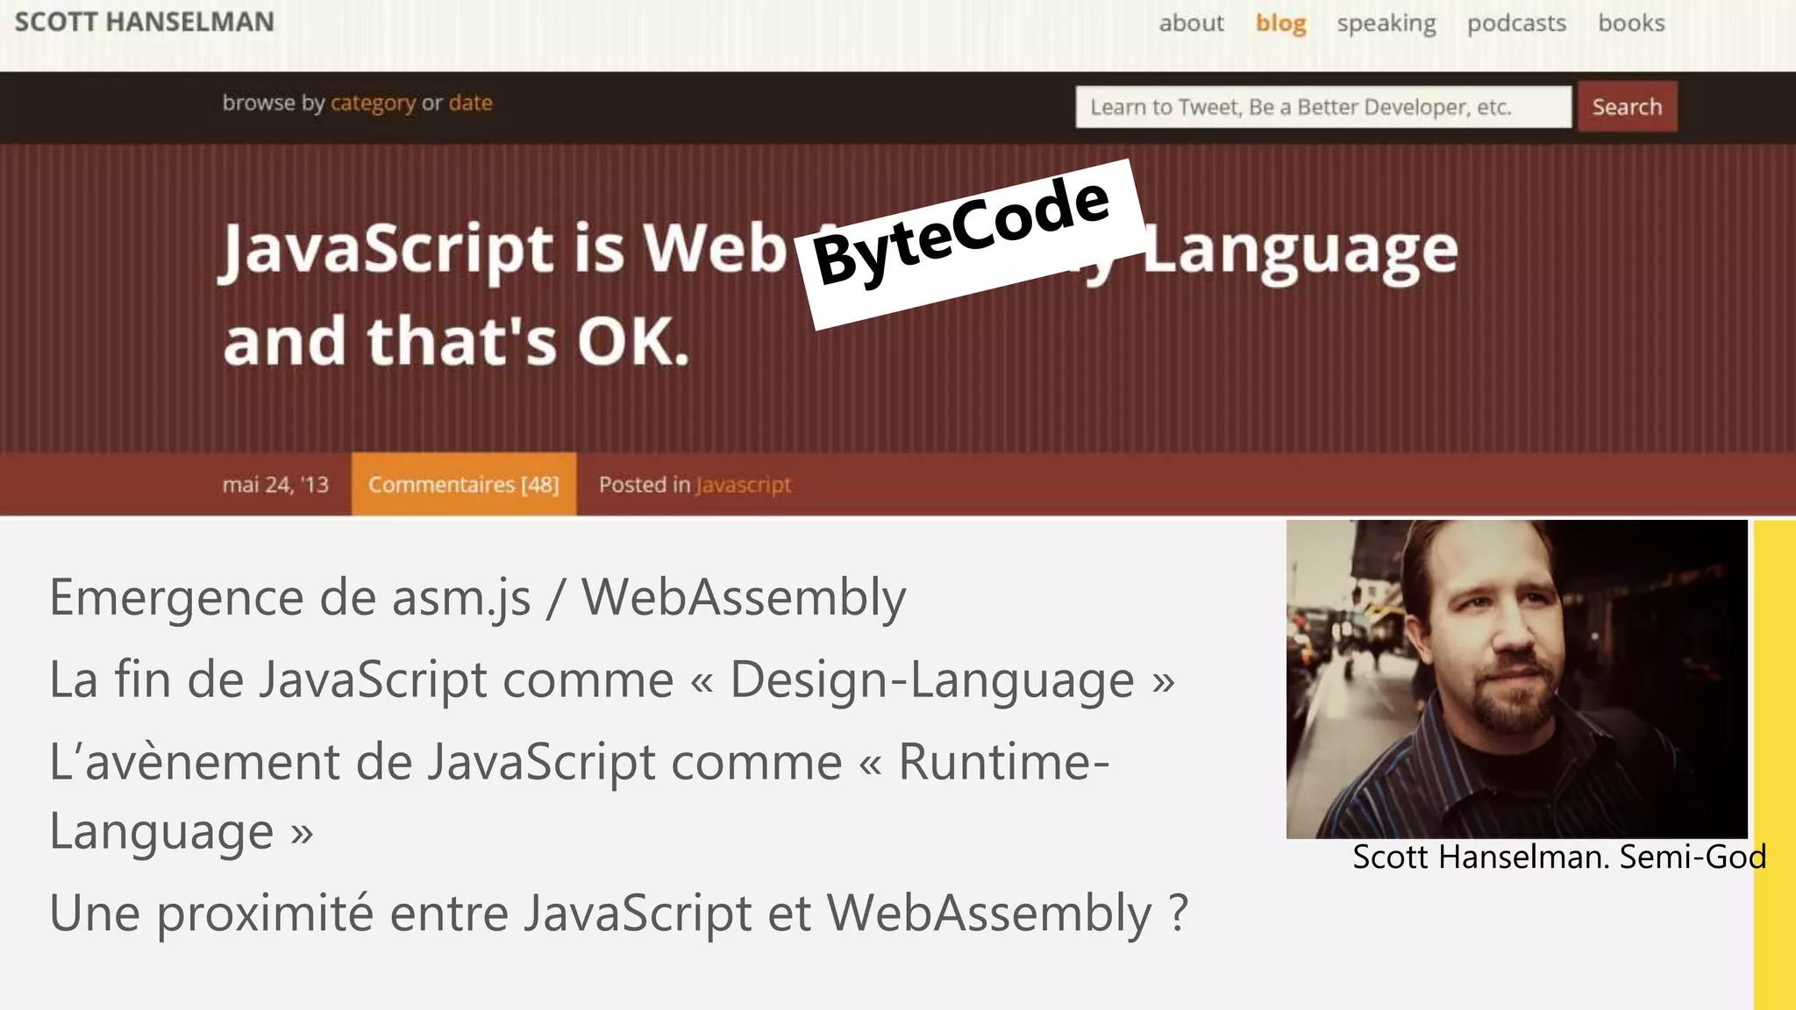Click the line about Runtime-Language
The image size is (1796, 1010).
[x=580, y=796]
